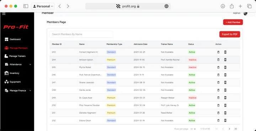This screenshot has width=256, height=131.
Task: Delete member 243 Forrest Hegmann IV
Action: pyautogui.click(x=218, y=52)
